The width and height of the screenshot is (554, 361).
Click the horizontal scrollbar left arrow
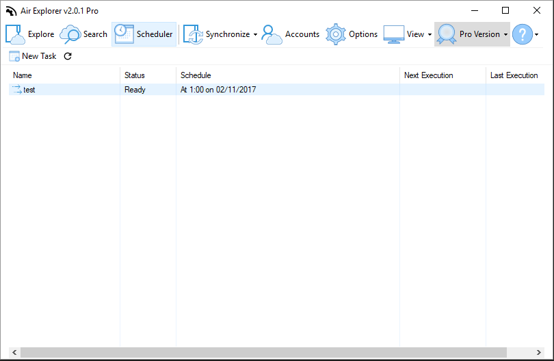point(14,352)
